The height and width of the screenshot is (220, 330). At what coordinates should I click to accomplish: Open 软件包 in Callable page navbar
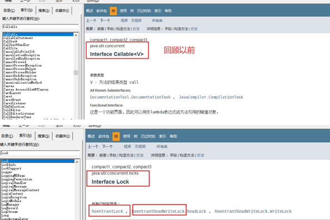(x=102, y=11)
